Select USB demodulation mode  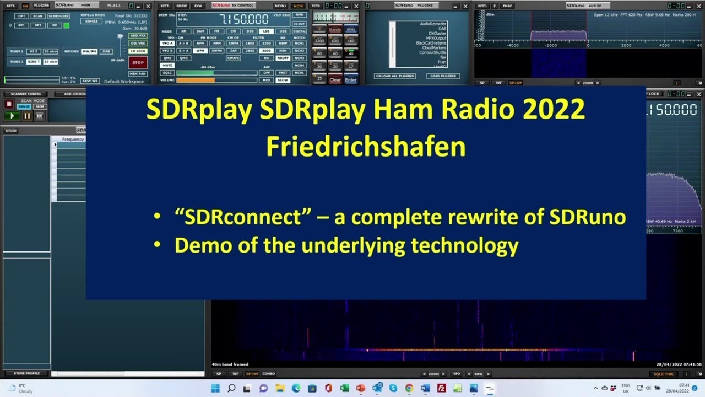283,31
